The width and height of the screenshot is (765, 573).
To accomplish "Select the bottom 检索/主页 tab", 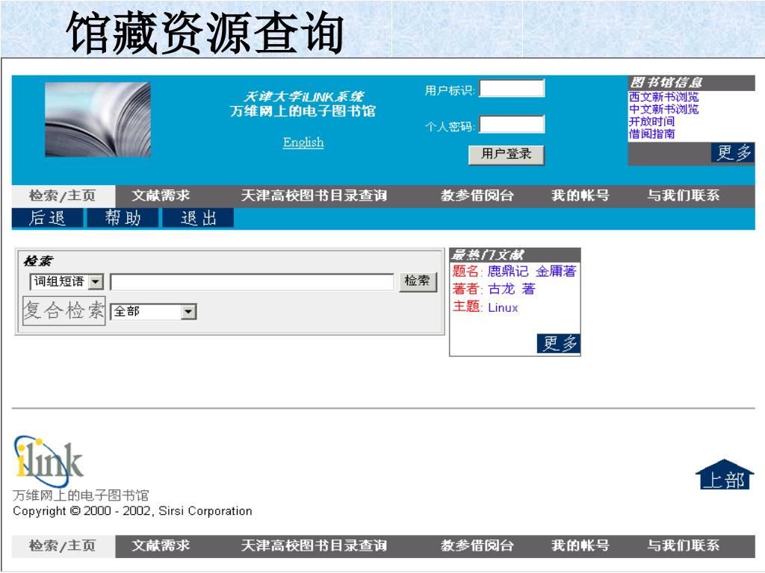I will click(63, 545).
